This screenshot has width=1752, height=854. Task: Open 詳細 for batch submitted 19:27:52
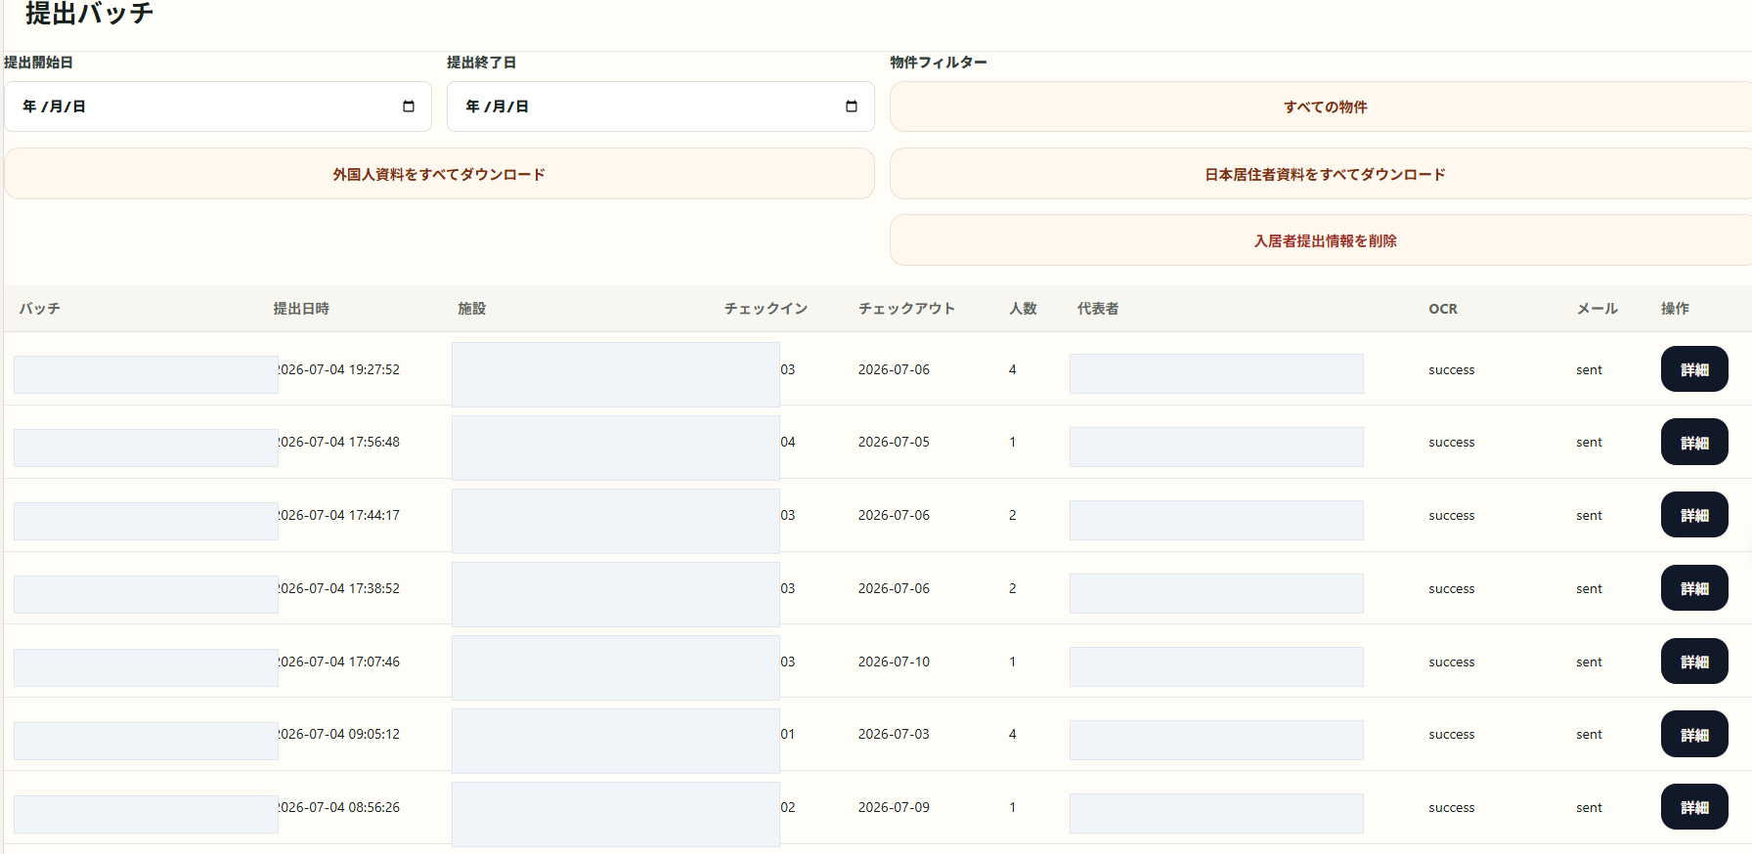(1694, 369)
